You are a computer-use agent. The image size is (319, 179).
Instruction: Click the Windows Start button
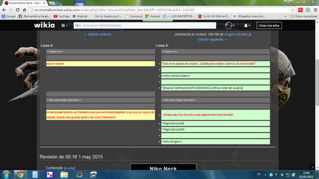pos(6,175)
